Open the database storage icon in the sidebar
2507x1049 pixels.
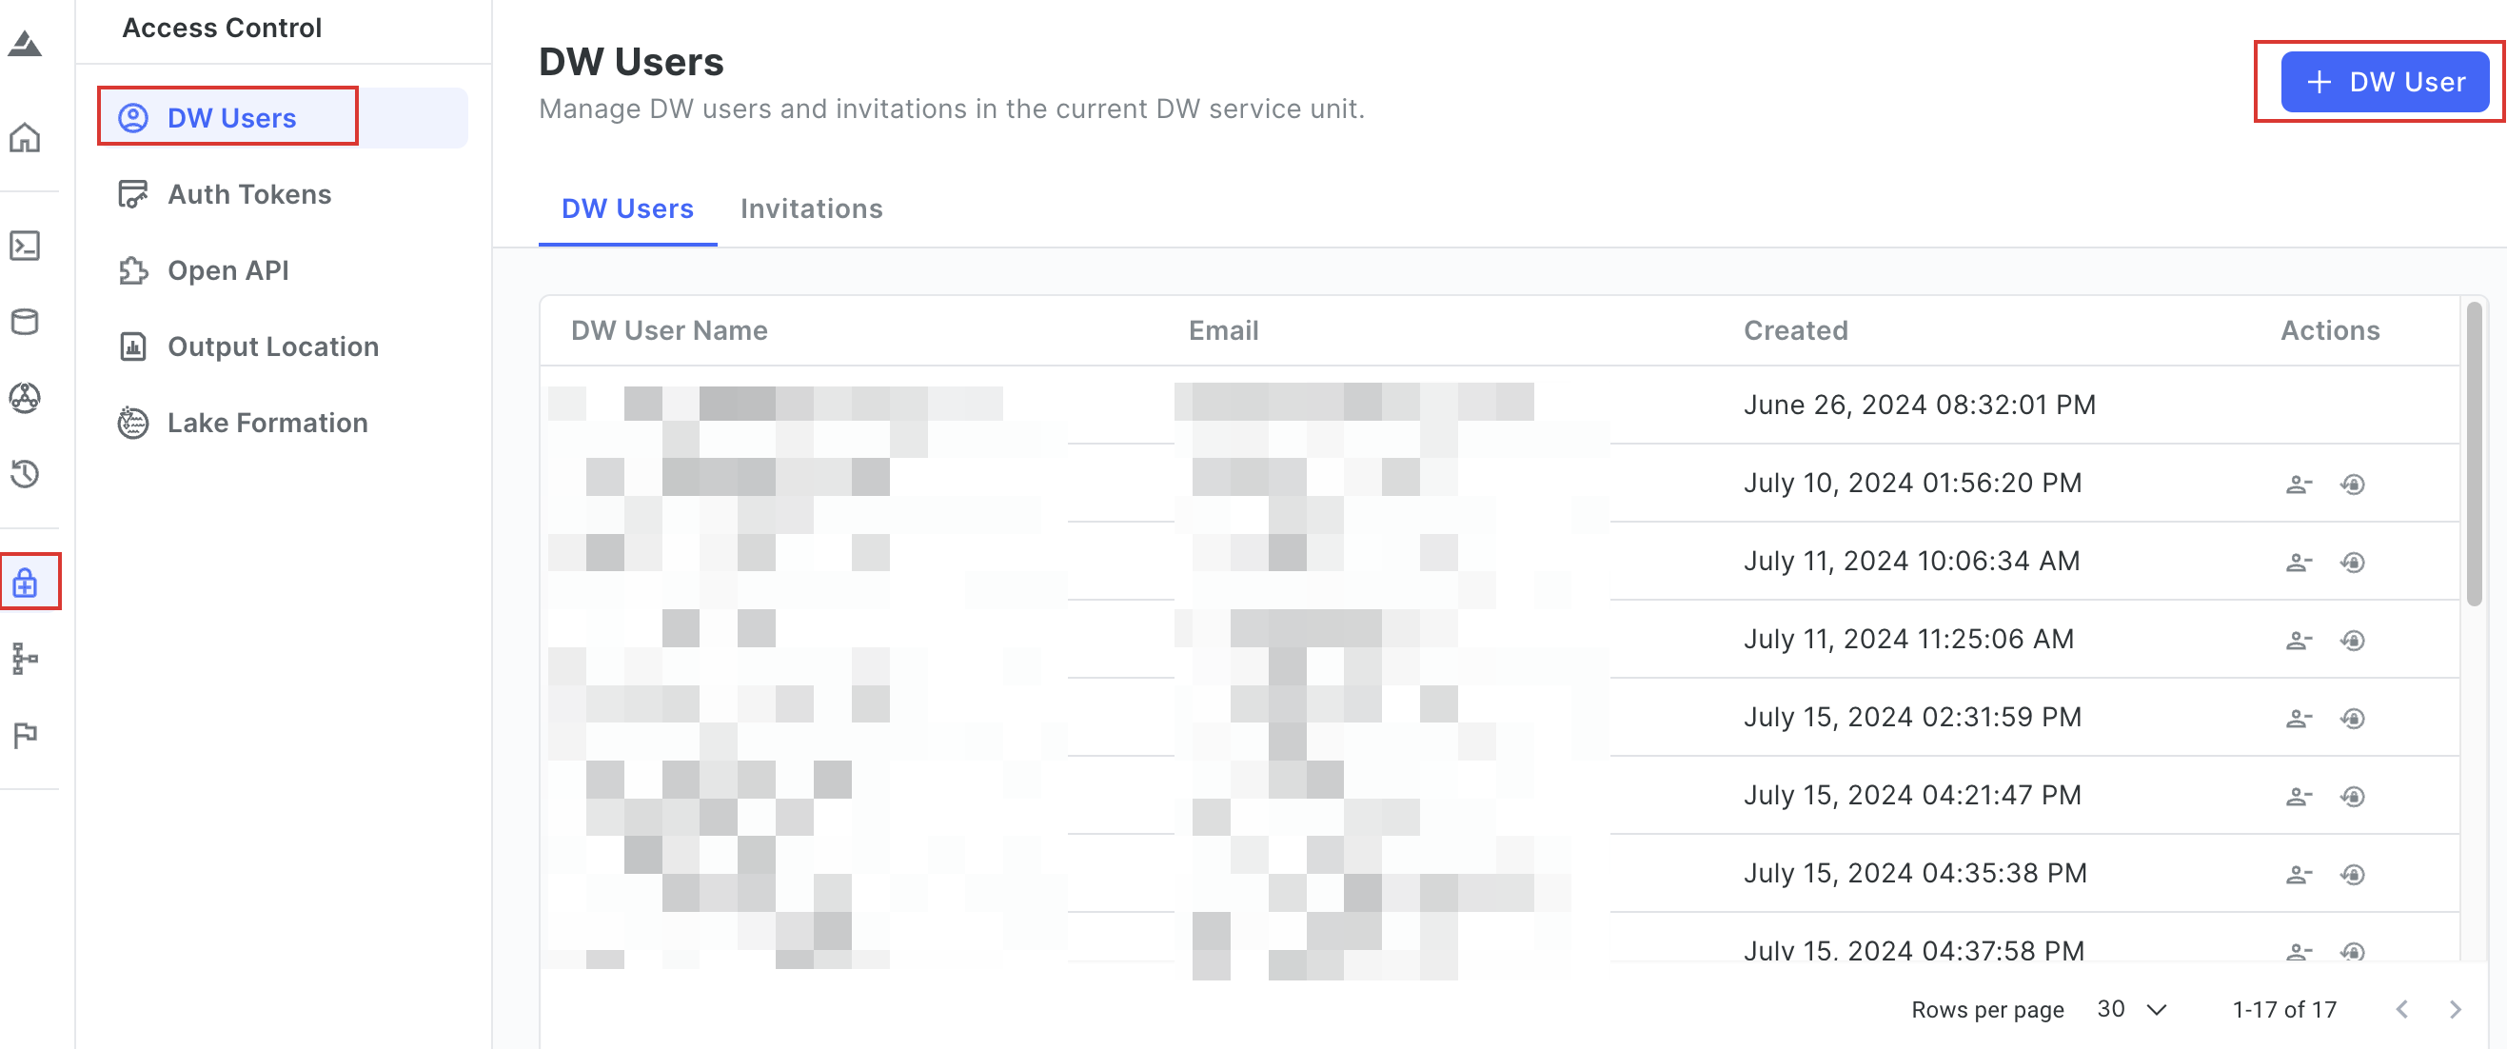coord(26,321)
